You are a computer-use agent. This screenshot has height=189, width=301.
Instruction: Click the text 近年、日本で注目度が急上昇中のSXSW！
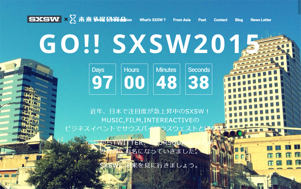coord(150,111)
